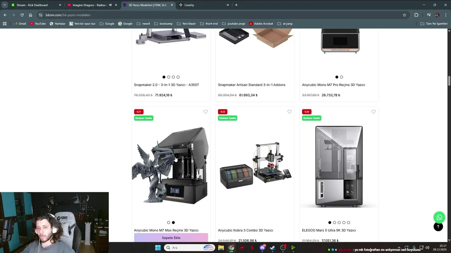Viewport: 451px width, 253px height.
Task: Open the front-end bookmark folder
Action: click(x=209, y=24)
